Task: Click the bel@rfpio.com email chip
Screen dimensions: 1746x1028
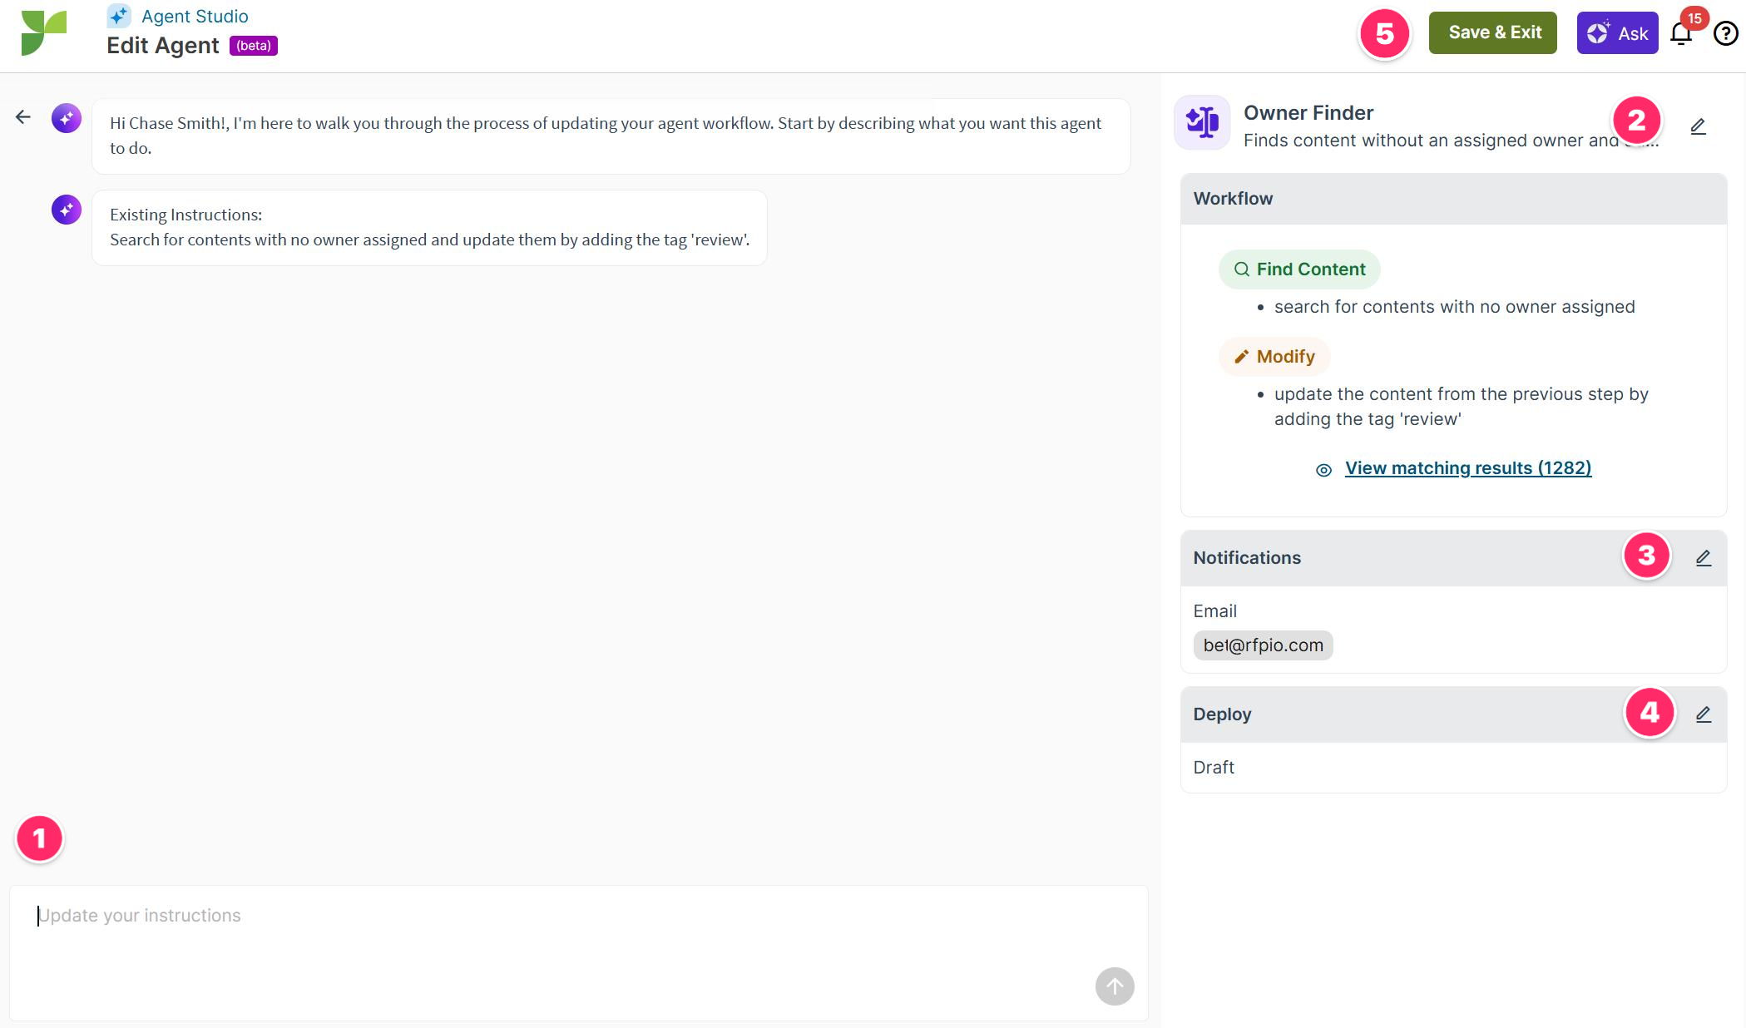Action: click(x=1263, y=645)
